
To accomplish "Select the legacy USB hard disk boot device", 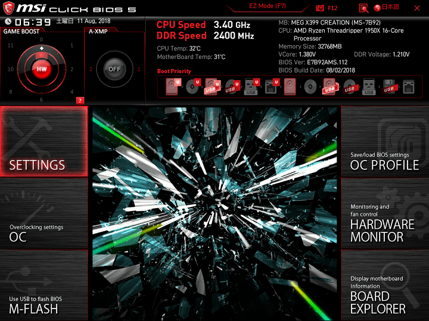I will point(330,87).
